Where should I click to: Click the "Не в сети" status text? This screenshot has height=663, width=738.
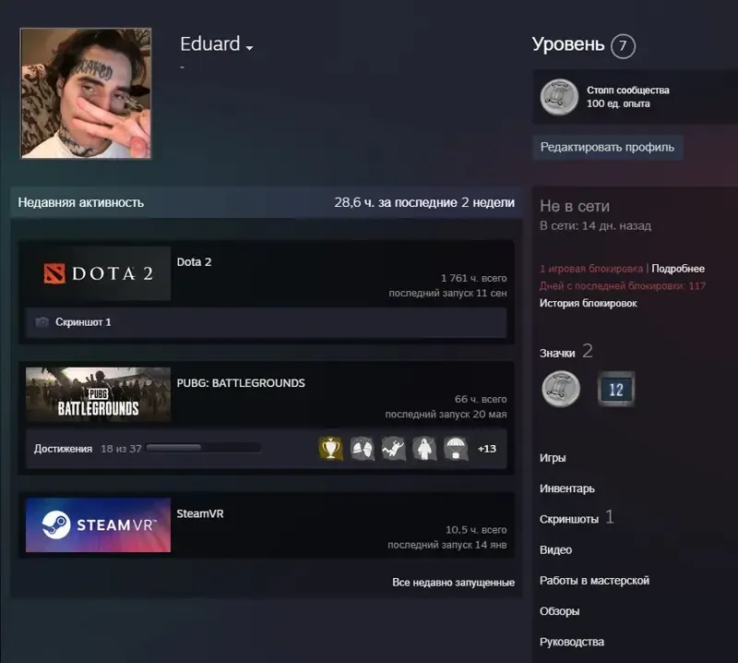575,206
